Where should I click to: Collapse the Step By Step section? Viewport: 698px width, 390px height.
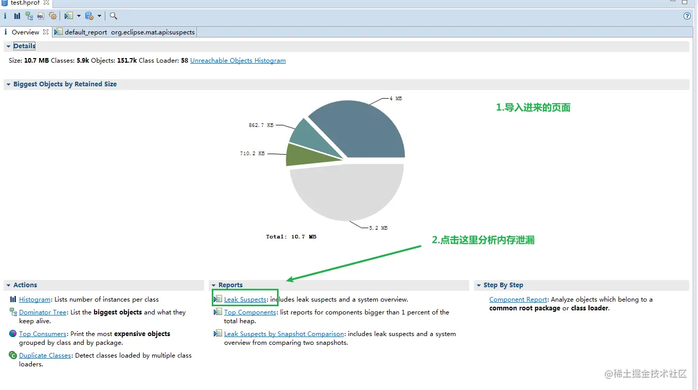(x=479, y=285)
